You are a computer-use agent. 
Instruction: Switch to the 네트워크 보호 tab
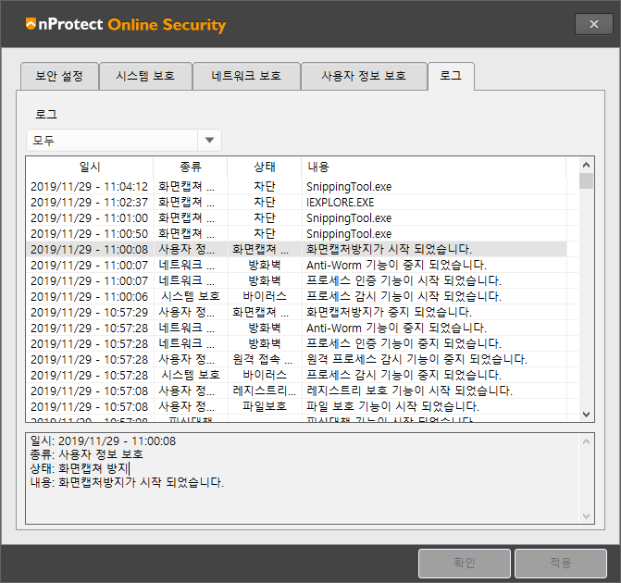click(246, 76)
